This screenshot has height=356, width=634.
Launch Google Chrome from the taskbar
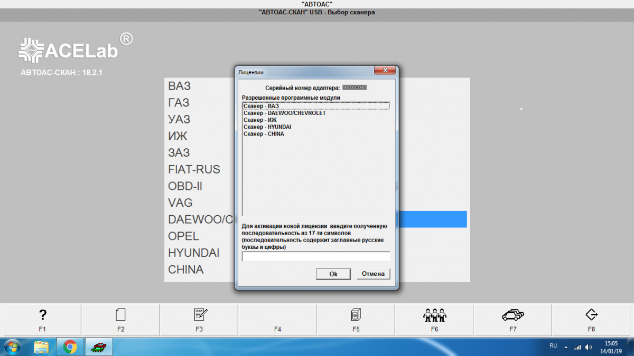pos(70,347)
